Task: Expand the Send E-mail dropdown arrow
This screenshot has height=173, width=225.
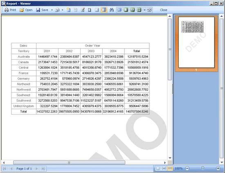Action: (x=63, y=10)
